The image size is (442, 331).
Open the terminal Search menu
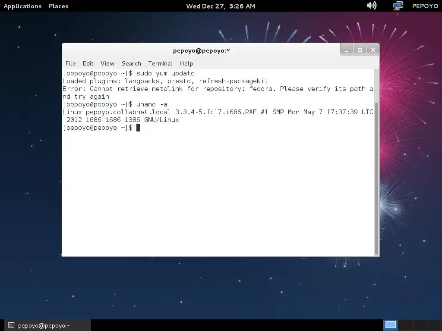tap(131, 63)
